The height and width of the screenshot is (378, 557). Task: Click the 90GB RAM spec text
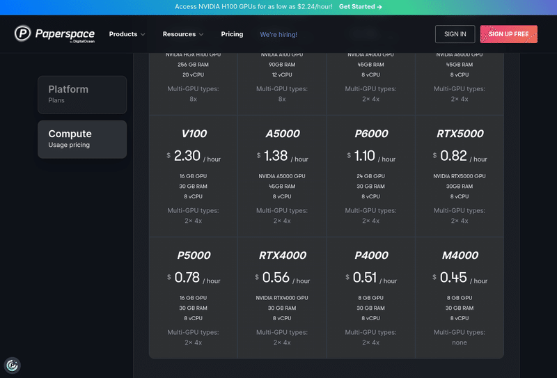click(x=282, y=65)
